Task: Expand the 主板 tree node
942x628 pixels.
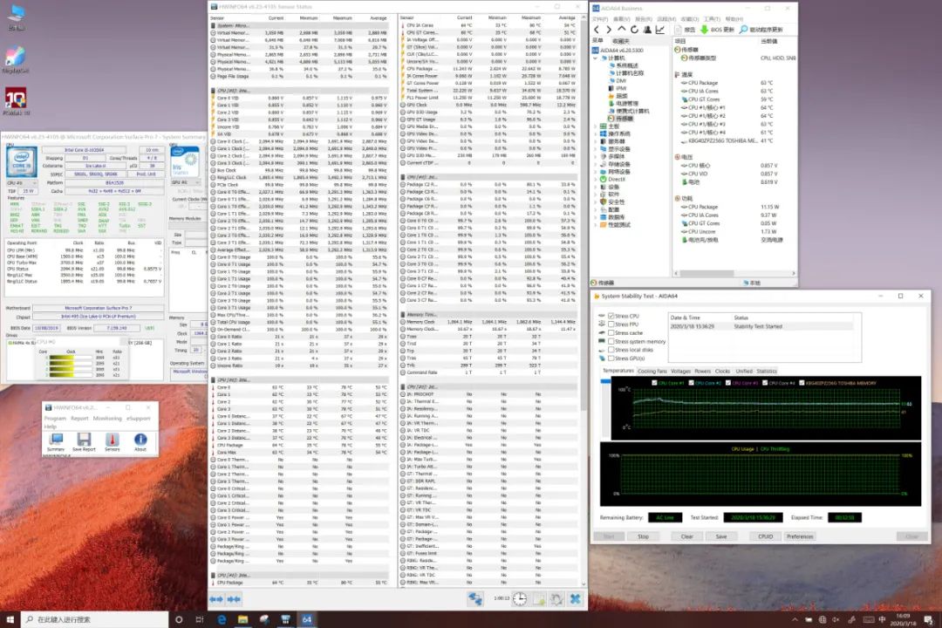Action: pyautogui.click(x=596, y=126)
